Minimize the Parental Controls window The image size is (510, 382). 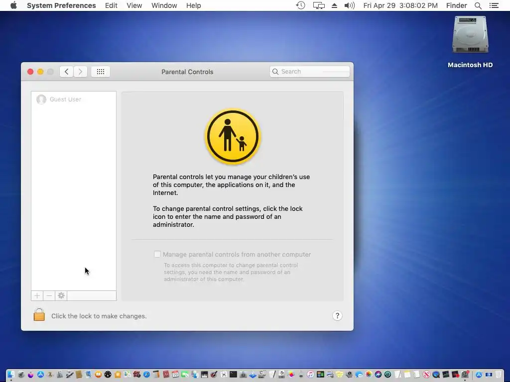click(40, 72)
